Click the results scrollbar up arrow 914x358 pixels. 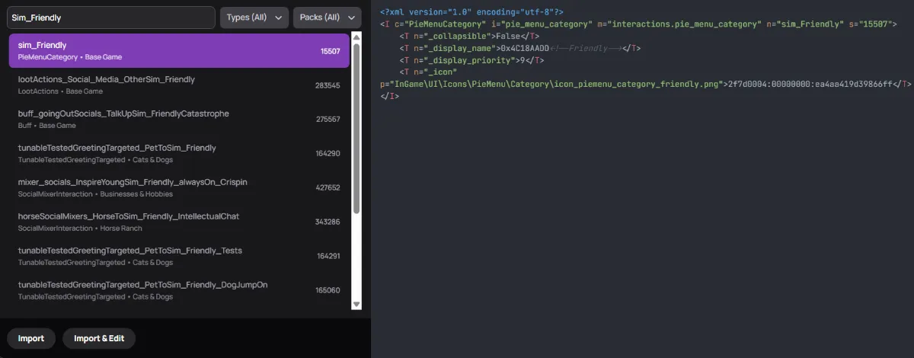coord(356,38)
